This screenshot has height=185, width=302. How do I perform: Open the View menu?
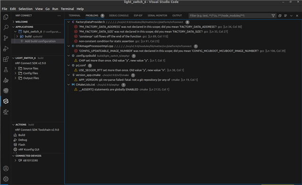pyautogui.click(x=39, y=9)
